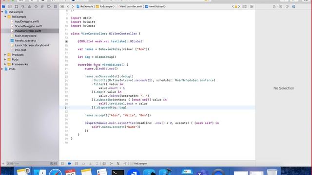Open the related items grid menu
The width and height of the screenshot is (312, 175).
62,6
